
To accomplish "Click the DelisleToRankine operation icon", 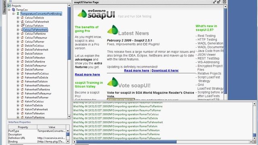I will 23,62.
